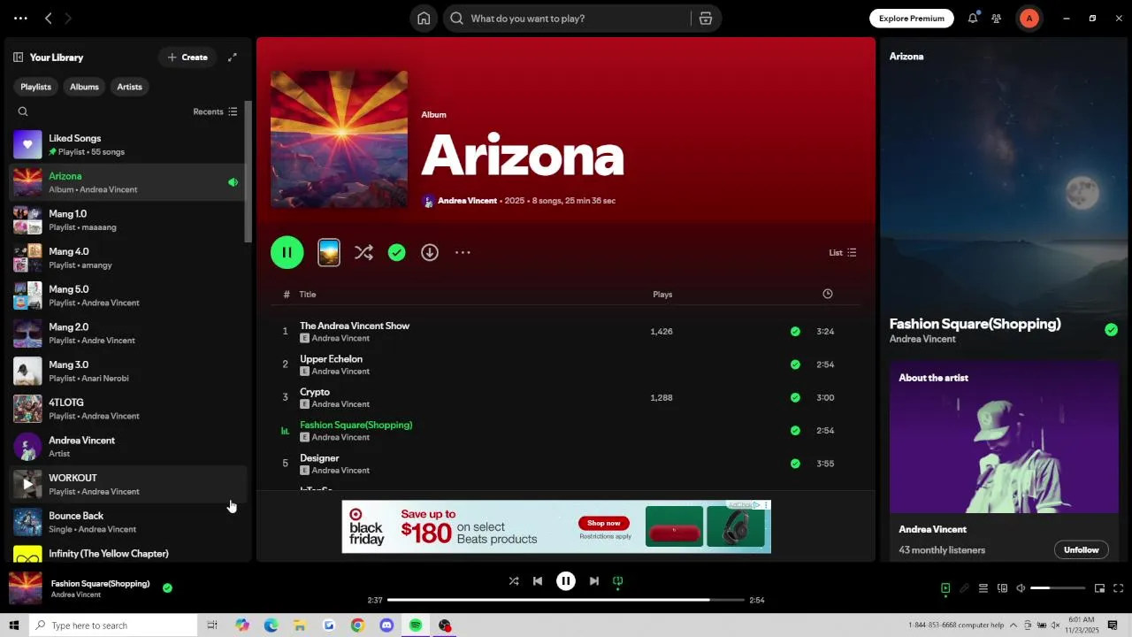Open the user profile avatar
The height and width of the screenshot is (637, 1132).
[x=1029, y=19]
